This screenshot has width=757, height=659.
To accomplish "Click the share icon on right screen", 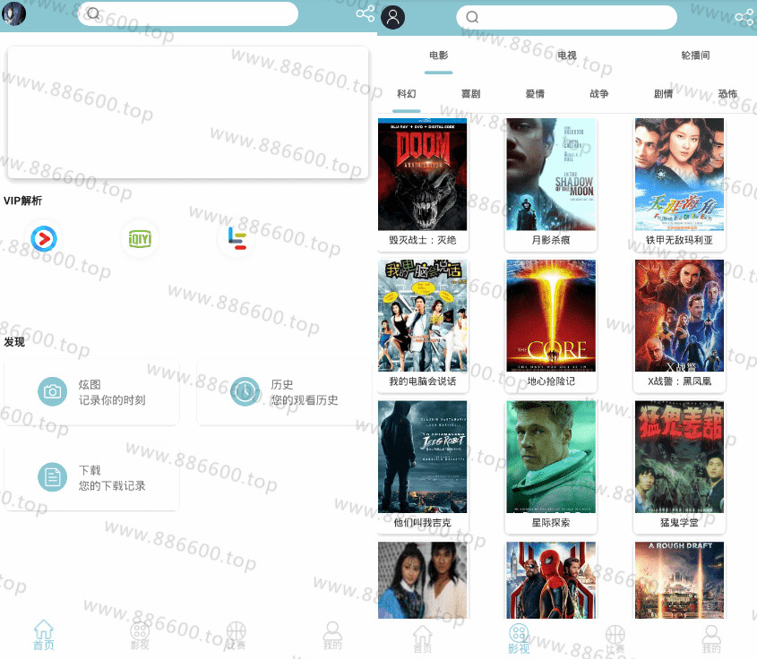I will [744, 17].
